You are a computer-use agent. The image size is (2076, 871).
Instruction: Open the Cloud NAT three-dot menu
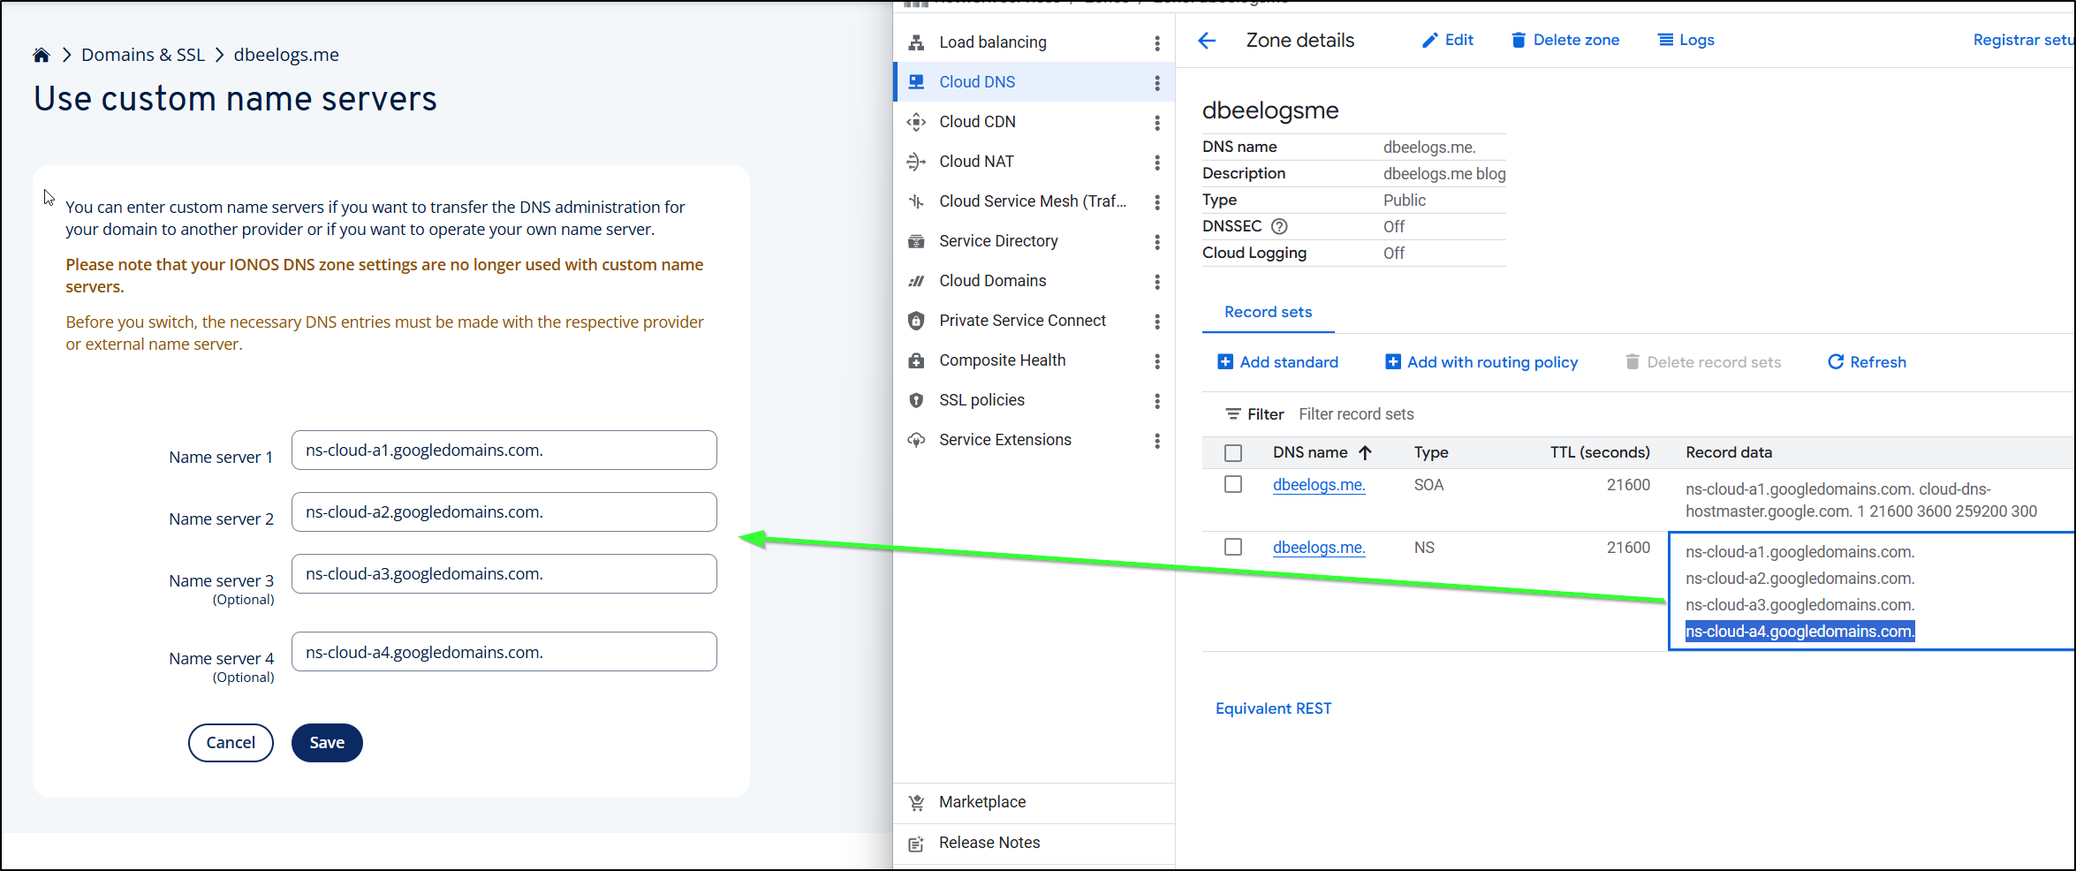(1156, 163)
